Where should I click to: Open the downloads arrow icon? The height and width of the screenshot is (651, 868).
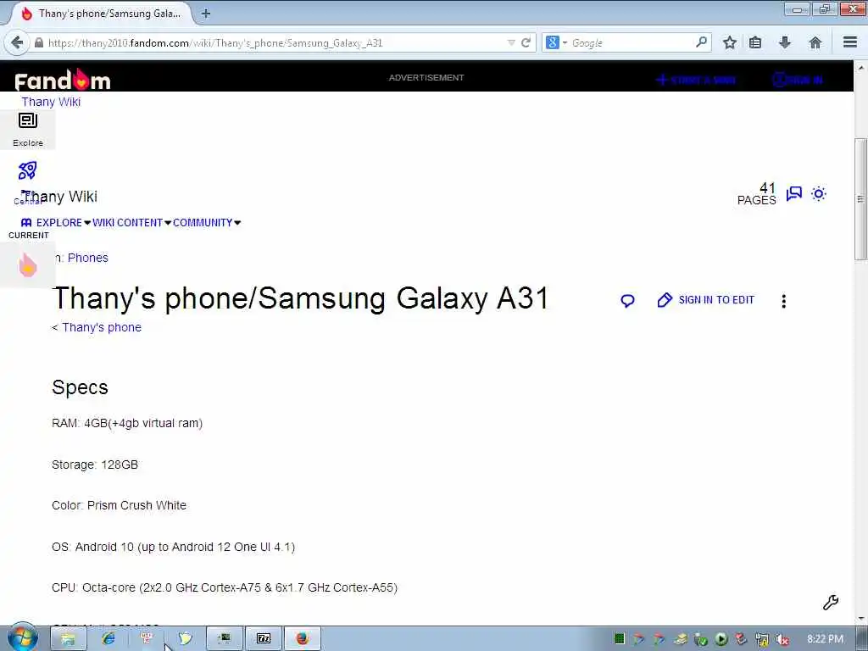tap(785, 42)
